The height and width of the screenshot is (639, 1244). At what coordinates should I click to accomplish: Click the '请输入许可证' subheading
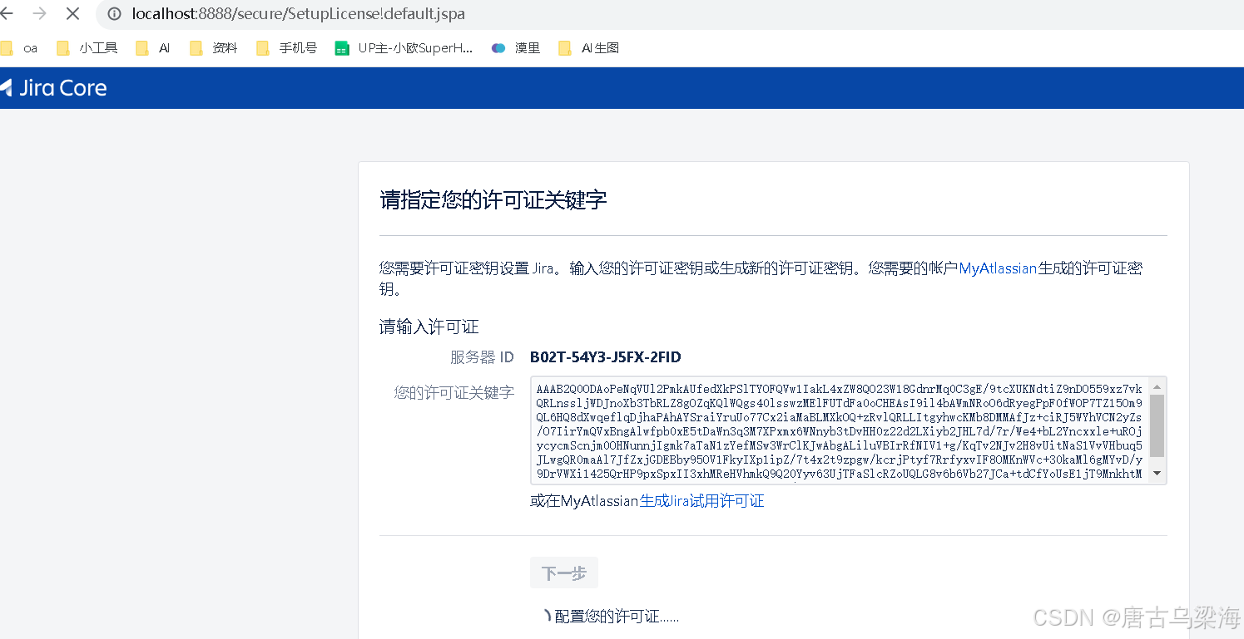point(429,327)
